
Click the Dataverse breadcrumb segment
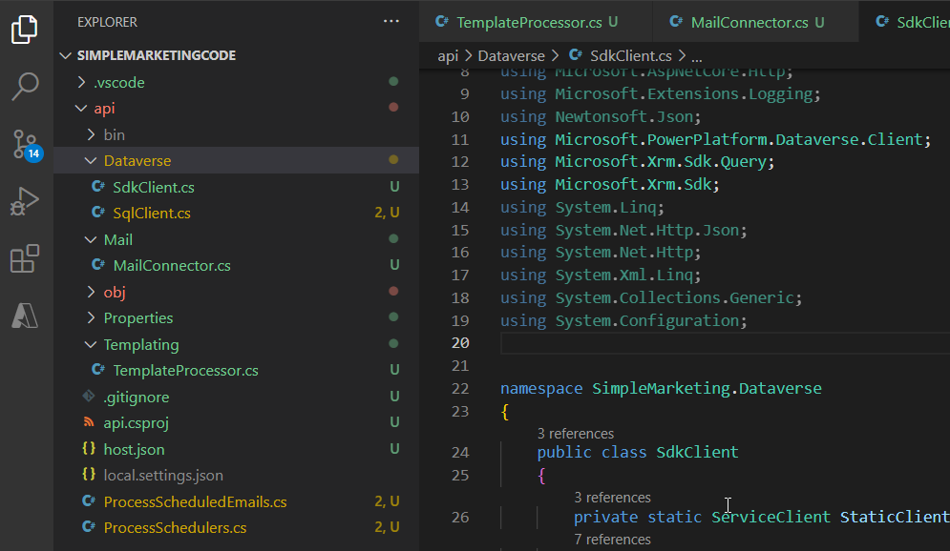512,55
